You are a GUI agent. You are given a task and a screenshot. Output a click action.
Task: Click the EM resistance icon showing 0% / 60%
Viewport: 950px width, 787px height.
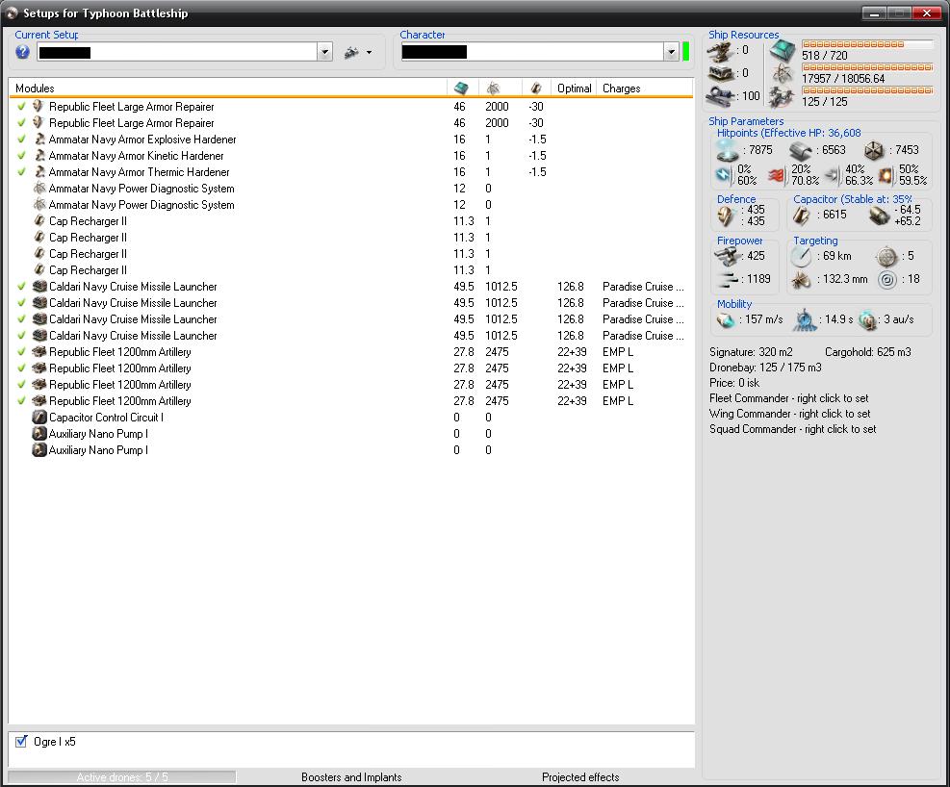[x=724, y=175]
